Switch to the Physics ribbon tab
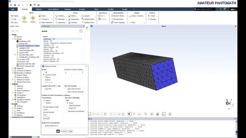This screenshot has height=138, width=246. (x=39, y=9)
